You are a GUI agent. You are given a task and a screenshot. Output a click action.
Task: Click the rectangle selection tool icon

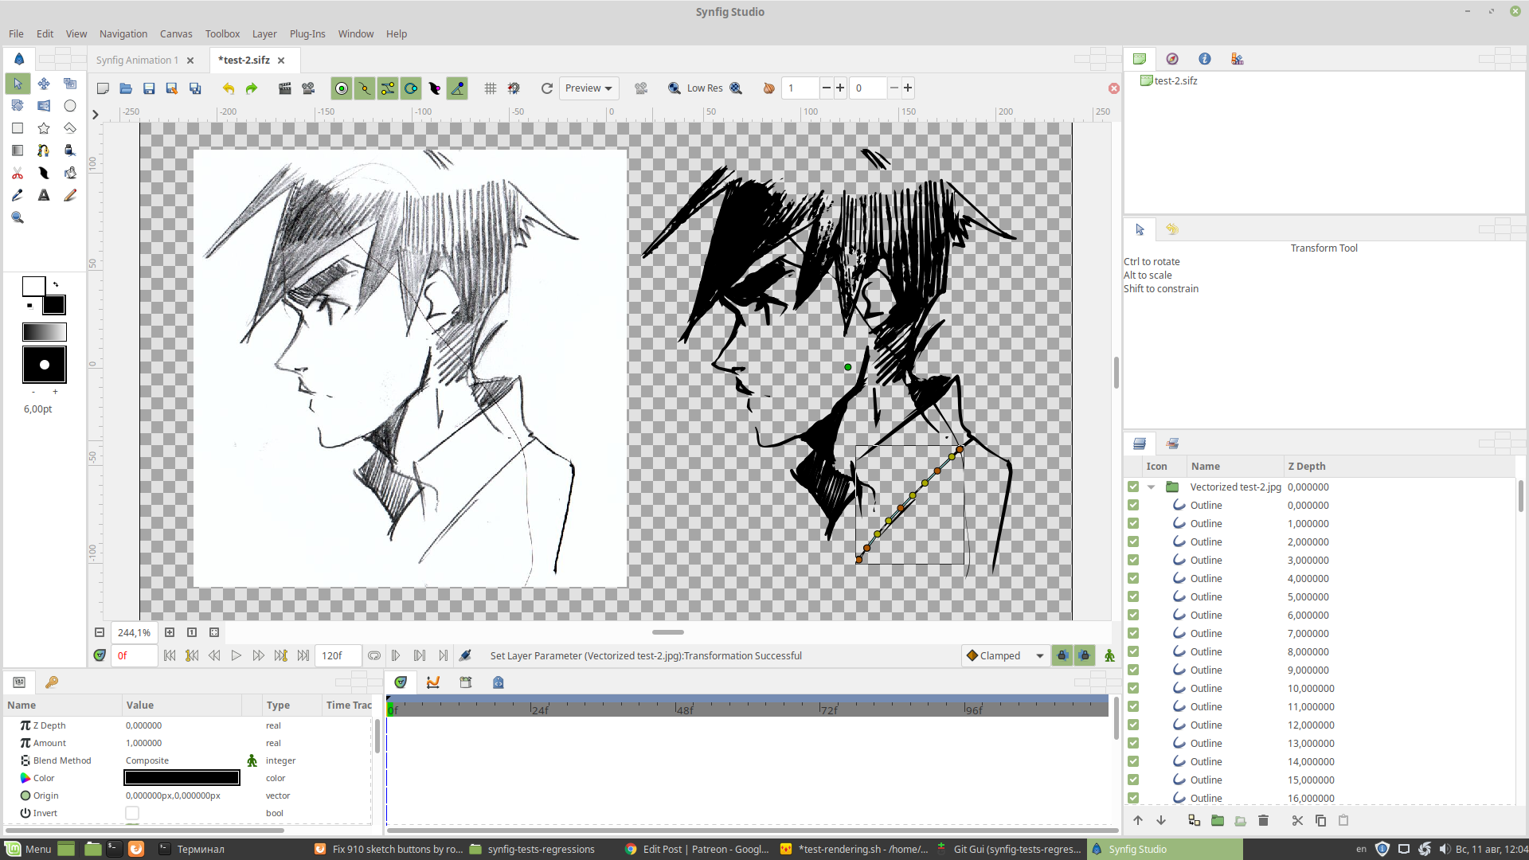click(x=17, y=128)
